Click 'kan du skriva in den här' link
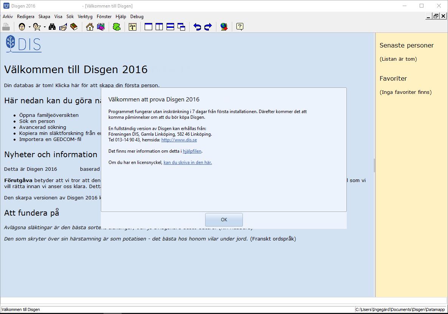The height and width of the screenshot is (314, 448). (188, 162)
